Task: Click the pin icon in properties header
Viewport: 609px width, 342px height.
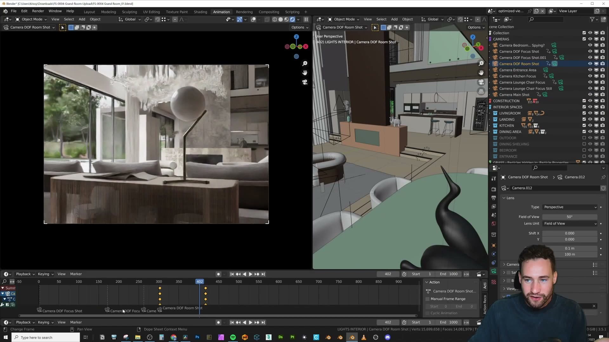Action: pos(603,177)
